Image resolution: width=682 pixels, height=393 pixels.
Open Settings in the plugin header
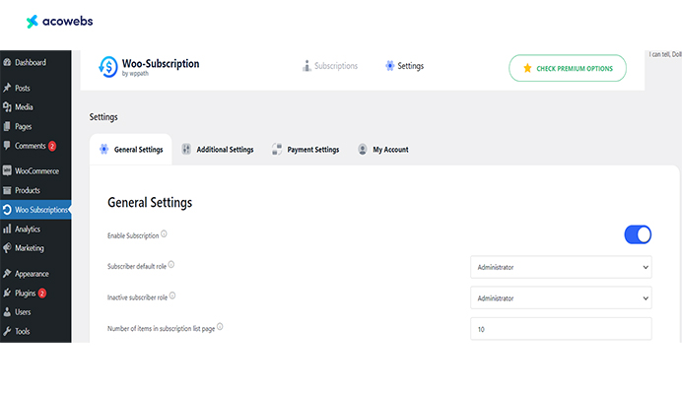pos(404,66)
